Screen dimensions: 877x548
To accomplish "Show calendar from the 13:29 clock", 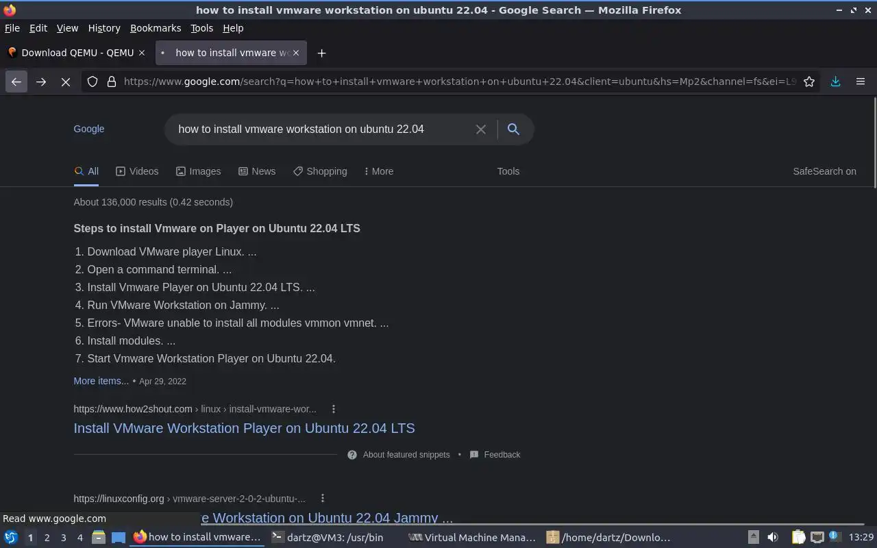I will pos(861,537).
